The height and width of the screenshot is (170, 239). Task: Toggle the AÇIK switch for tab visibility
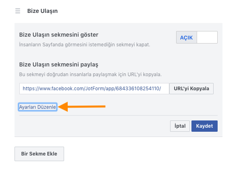(x=197, y=37)
